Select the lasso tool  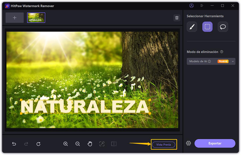tap(223, 27)
